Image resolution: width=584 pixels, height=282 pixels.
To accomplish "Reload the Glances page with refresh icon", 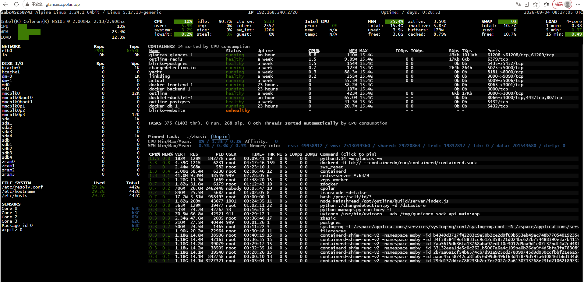I will (x=16, y=4).
